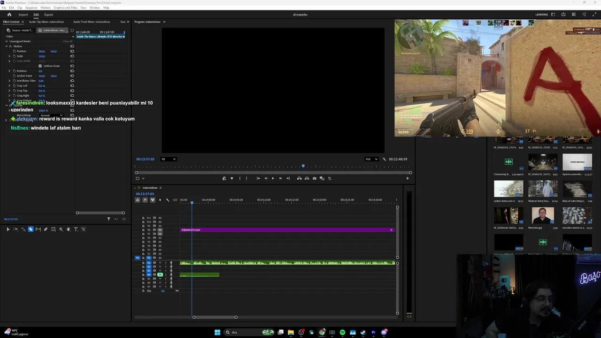Toggle track lock for V5
The height and width of the screenshot is (338, 601).
click(x=143, y=242)
